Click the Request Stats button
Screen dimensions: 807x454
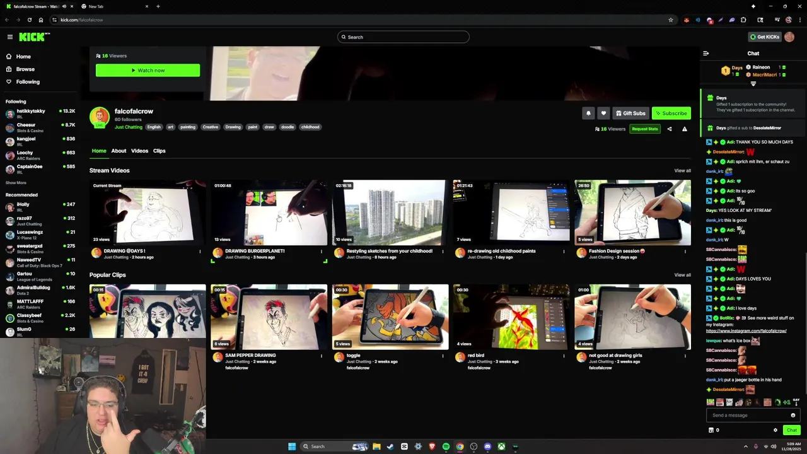coord(644,129)
